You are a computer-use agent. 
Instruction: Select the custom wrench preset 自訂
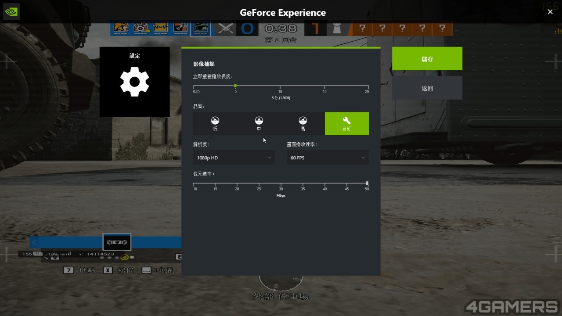tap(347, 124)
